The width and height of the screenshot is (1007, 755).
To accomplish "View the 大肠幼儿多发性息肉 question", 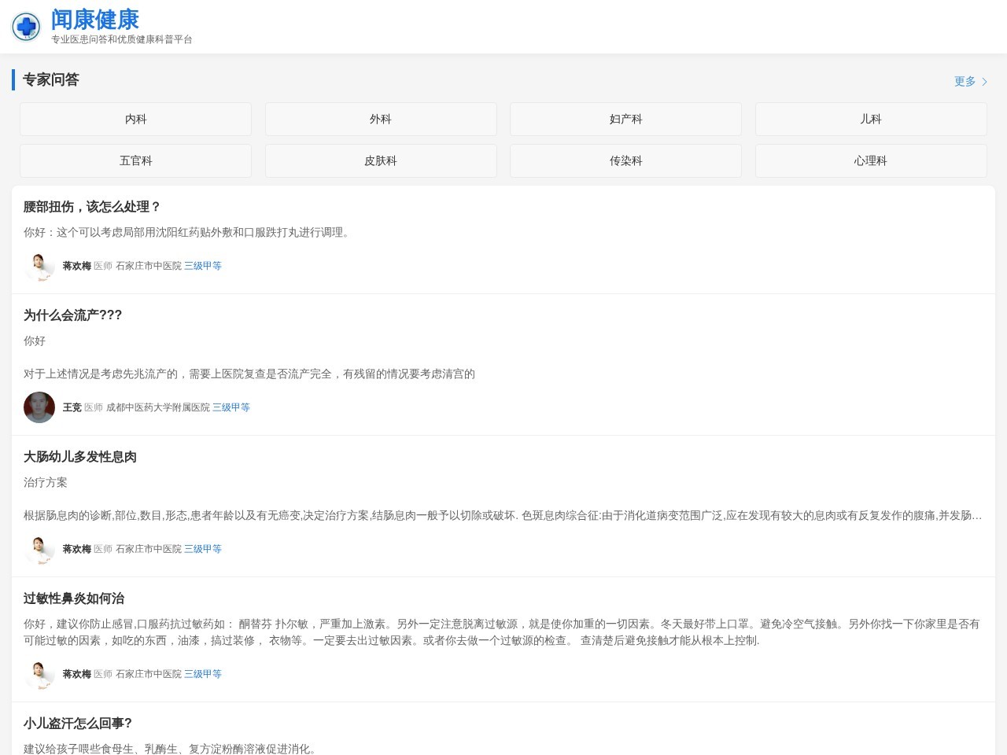I will pyautogui.click(x=80, y=457).
